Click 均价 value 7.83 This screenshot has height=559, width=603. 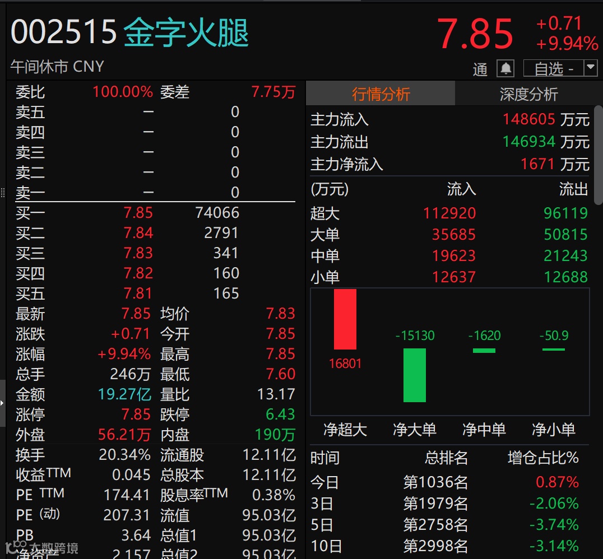280,313
